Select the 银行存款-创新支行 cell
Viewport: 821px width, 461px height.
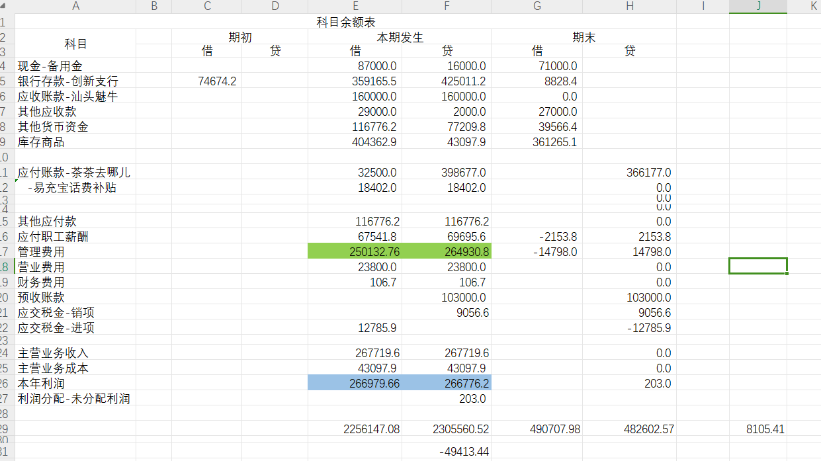(75, 81)
